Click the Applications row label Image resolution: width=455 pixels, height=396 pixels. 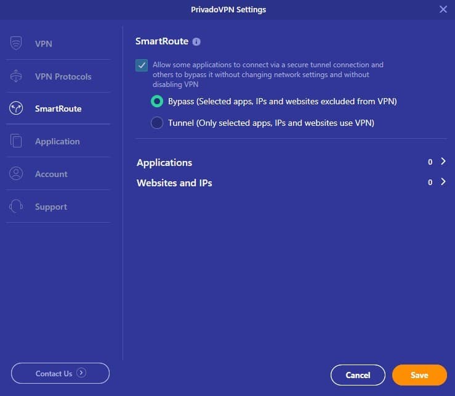point(164,163)
